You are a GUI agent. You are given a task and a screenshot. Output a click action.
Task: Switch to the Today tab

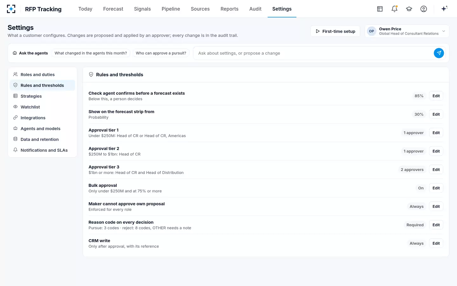coord(85,9)
